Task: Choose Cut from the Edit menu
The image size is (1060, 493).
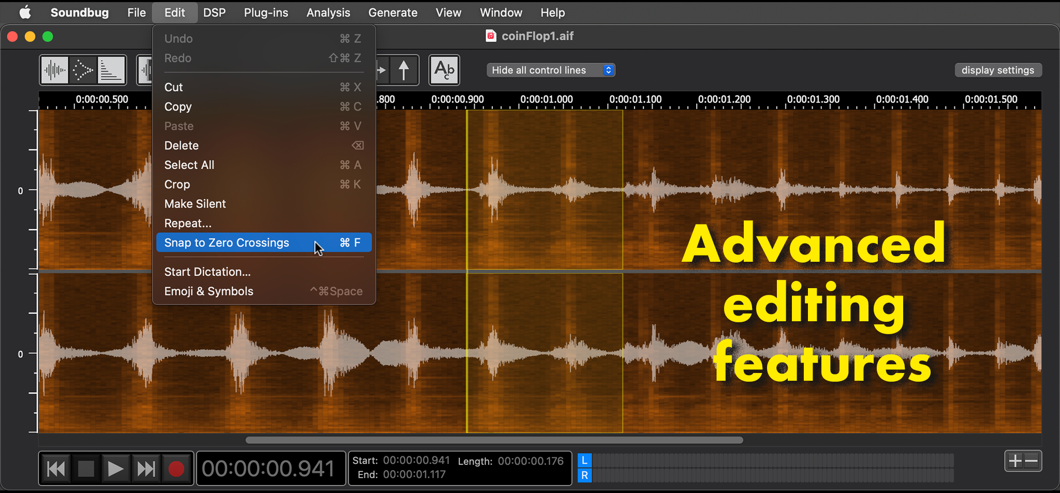Action: coord(264,87)
